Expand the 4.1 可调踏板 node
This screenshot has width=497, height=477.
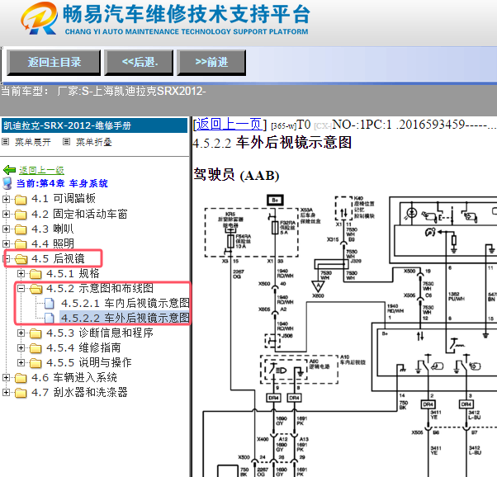[x=6, y=199]
